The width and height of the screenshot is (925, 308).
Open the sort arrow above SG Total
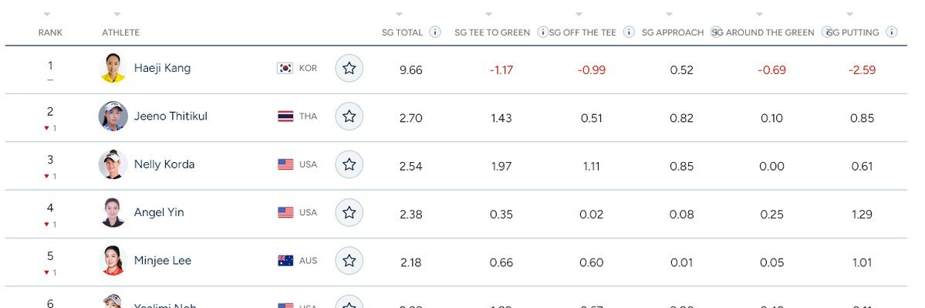coord(399,14)
